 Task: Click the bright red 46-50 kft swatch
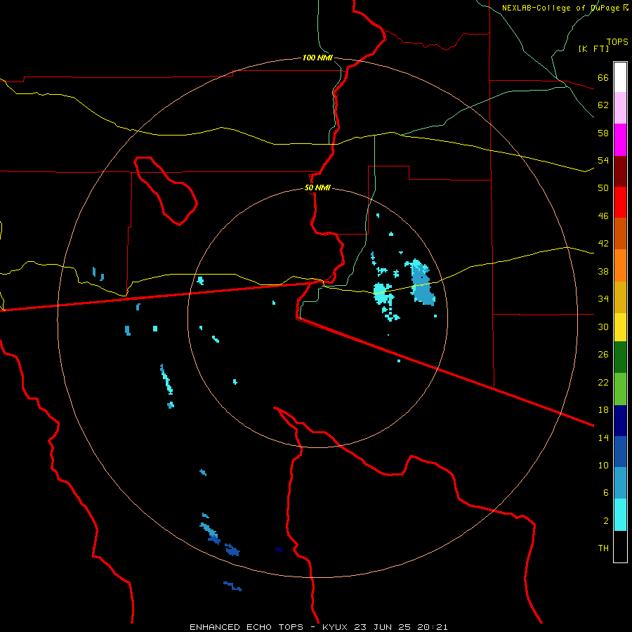[x=620, y=202]
